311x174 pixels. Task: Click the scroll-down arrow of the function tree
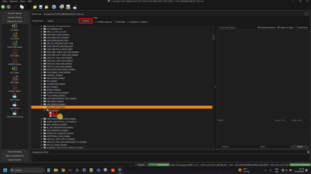(x=214, y=147)
